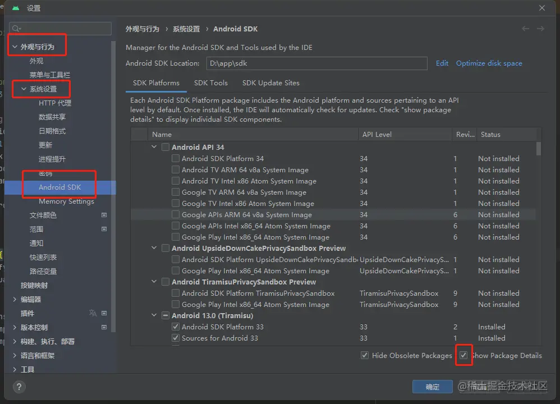Uncheck Sources for Android 33

coord(176,338)
